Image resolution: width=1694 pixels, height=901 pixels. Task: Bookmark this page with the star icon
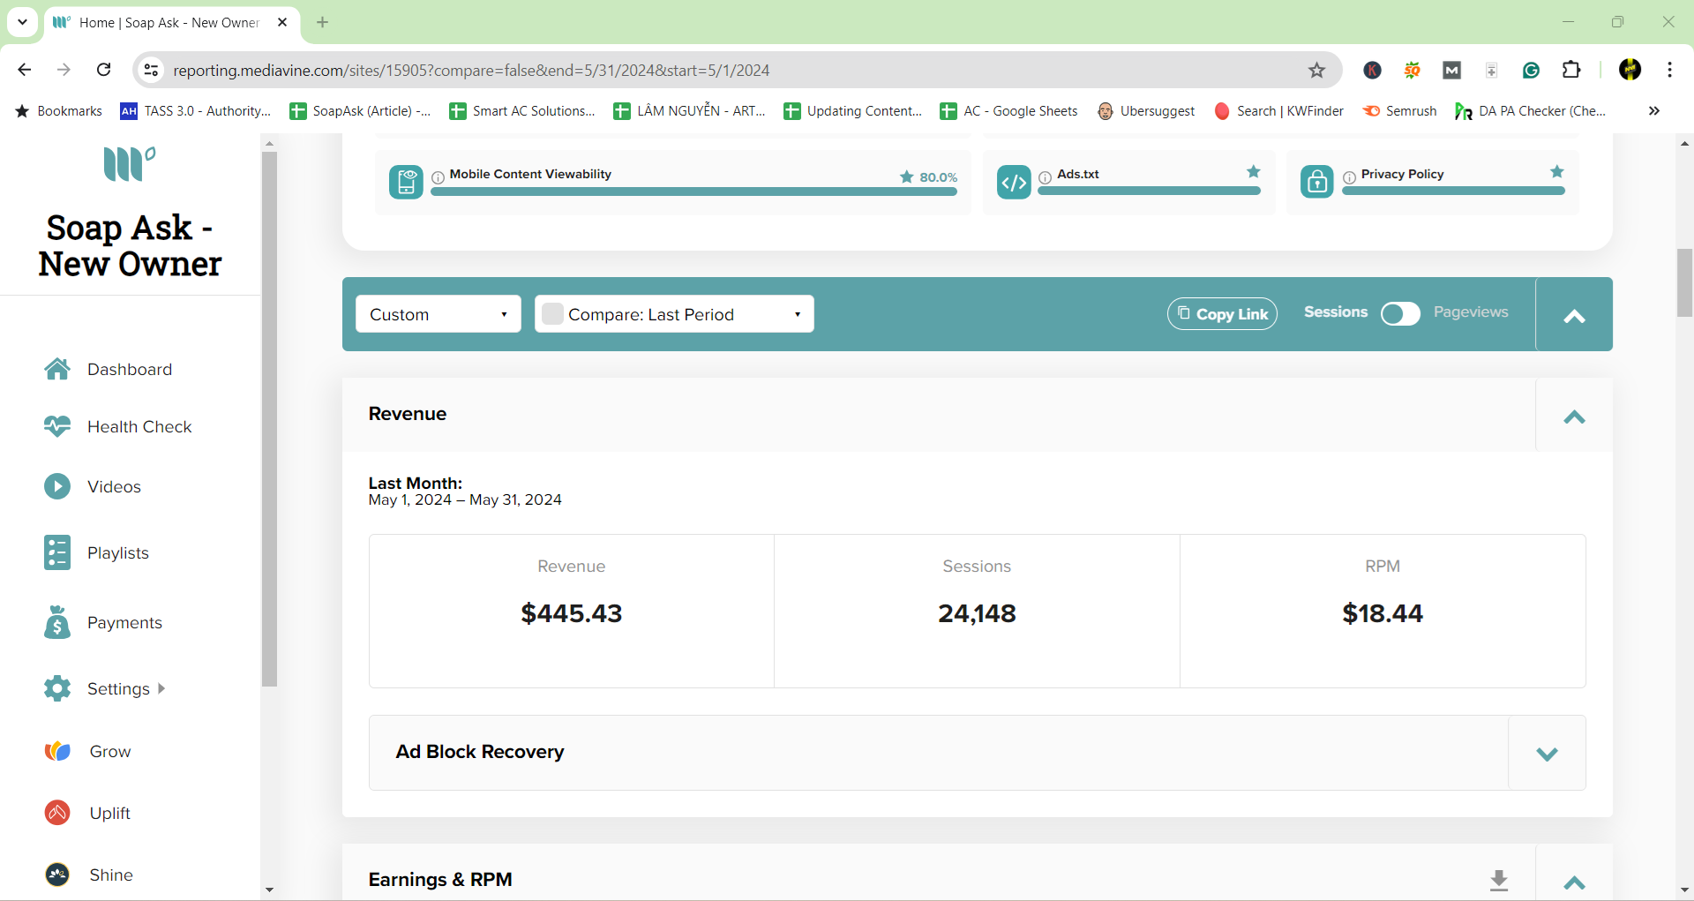click(x=1316, y=71)
